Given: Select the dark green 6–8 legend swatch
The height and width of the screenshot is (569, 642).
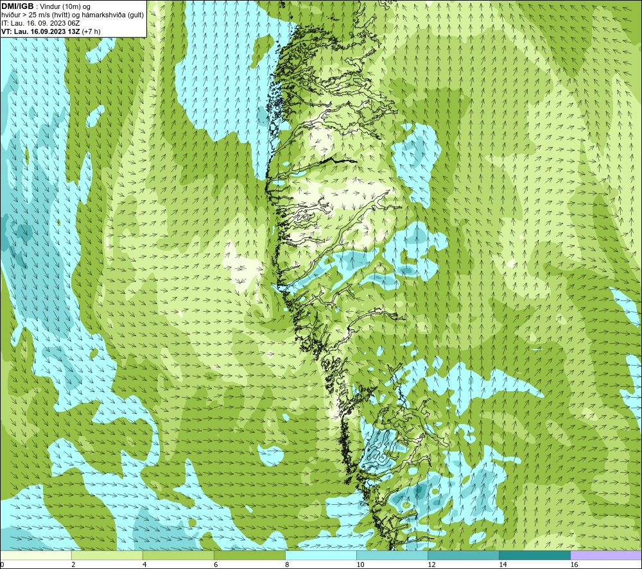Looking at the screenshot, I should [249, 555].
